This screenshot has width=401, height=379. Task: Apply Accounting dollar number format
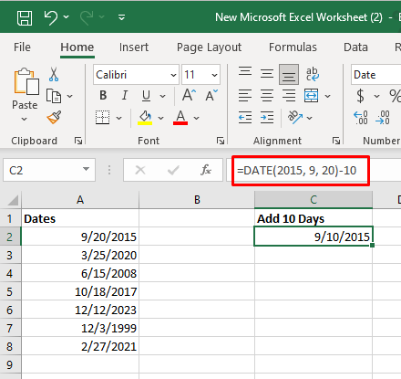click(x=360, y=96)
